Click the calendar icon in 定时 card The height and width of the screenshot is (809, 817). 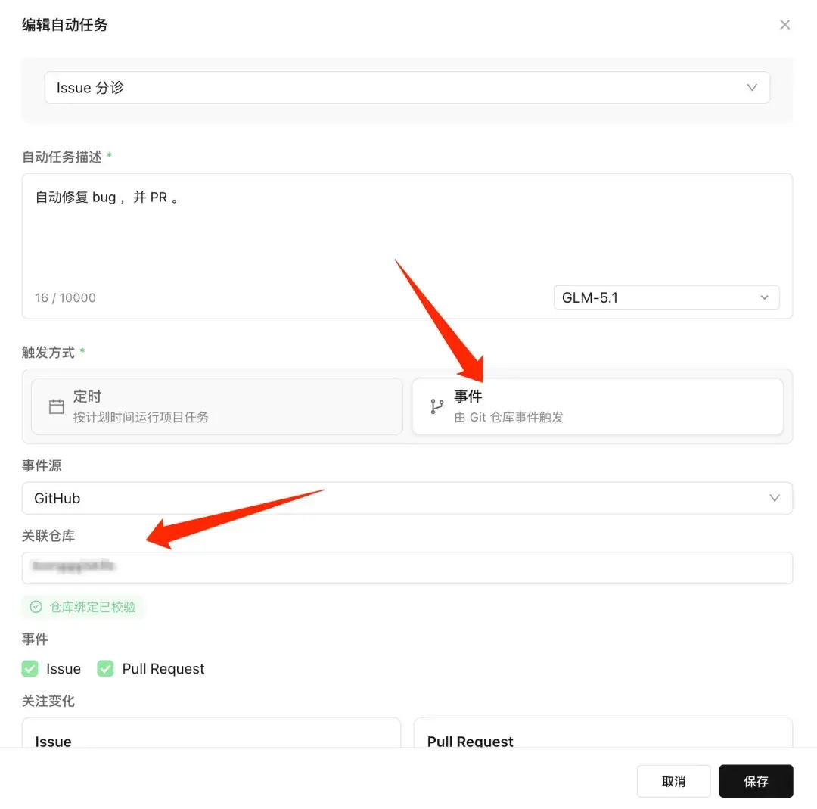point(56,406)
